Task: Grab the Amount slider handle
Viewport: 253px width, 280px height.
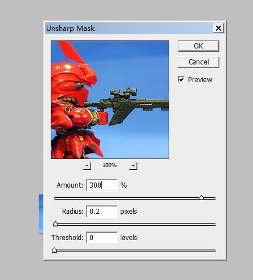Action: pos(201,198)
